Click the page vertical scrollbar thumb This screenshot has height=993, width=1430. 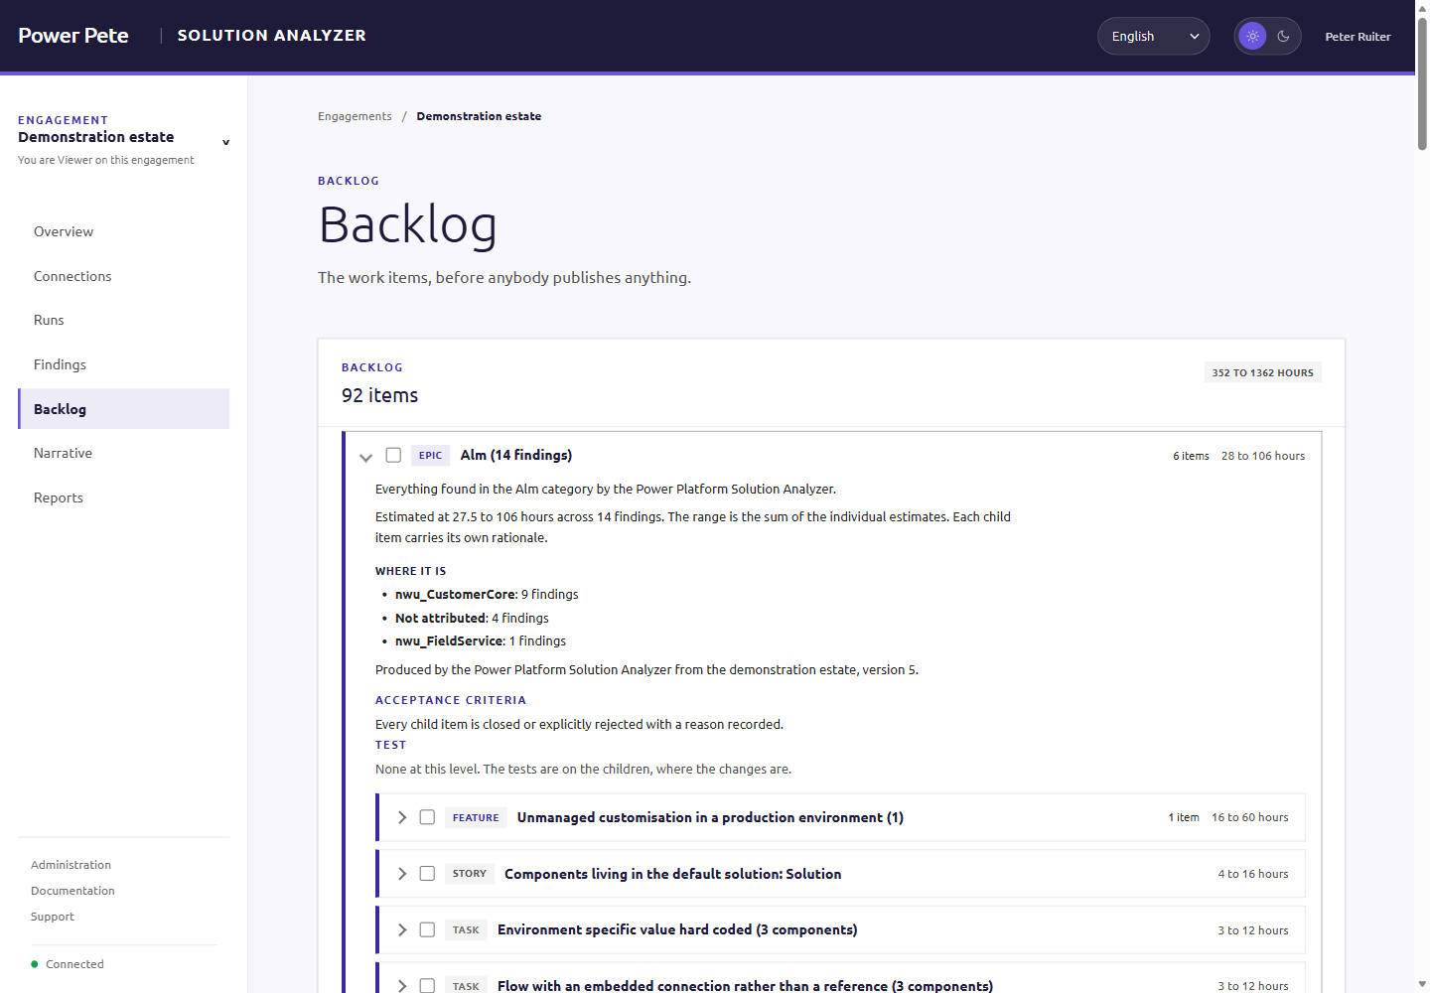point(1422,82)
